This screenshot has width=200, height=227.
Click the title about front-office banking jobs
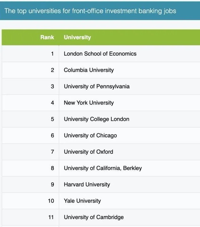click(90, 11)
